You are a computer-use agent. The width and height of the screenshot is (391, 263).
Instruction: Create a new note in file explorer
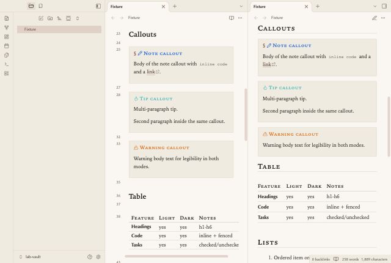pyautogui.click(x=41, y=18)
